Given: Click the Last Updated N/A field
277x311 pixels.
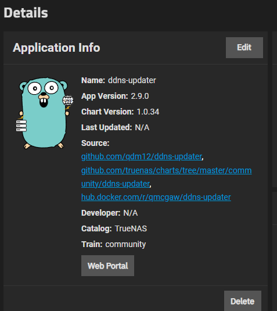Looking at the screenshot, I should coord(116,127).
